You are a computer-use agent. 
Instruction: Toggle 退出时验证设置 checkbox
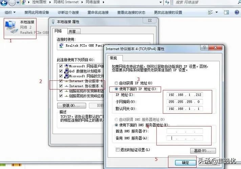[x=117, y=149]
